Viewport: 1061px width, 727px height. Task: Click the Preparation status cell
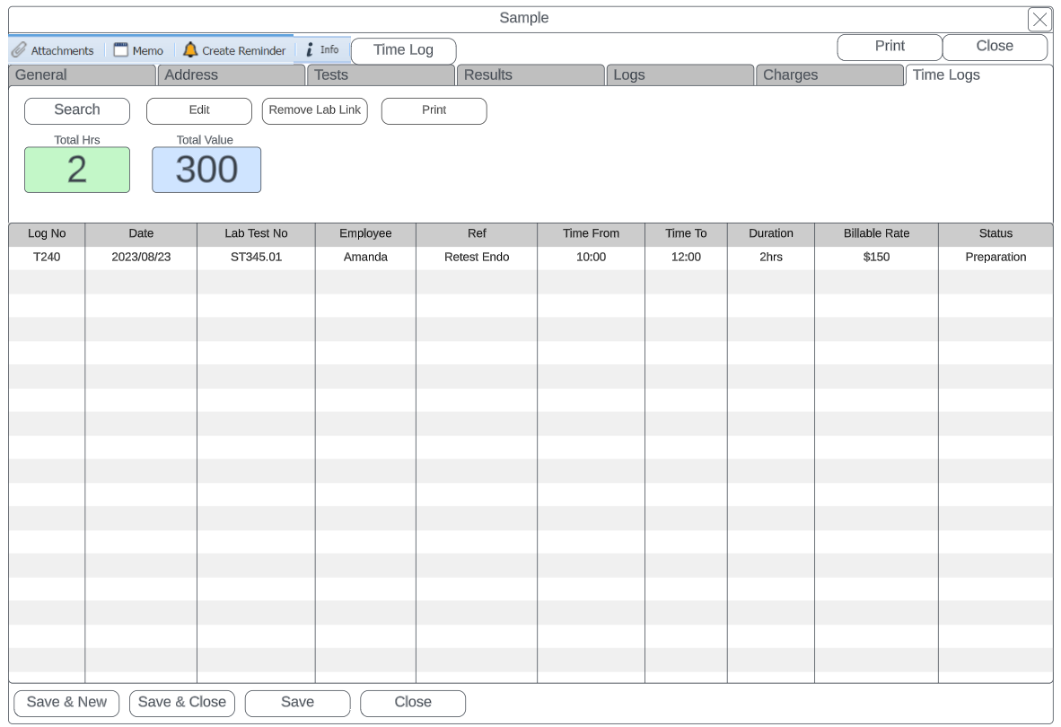(x=995, y=258)
